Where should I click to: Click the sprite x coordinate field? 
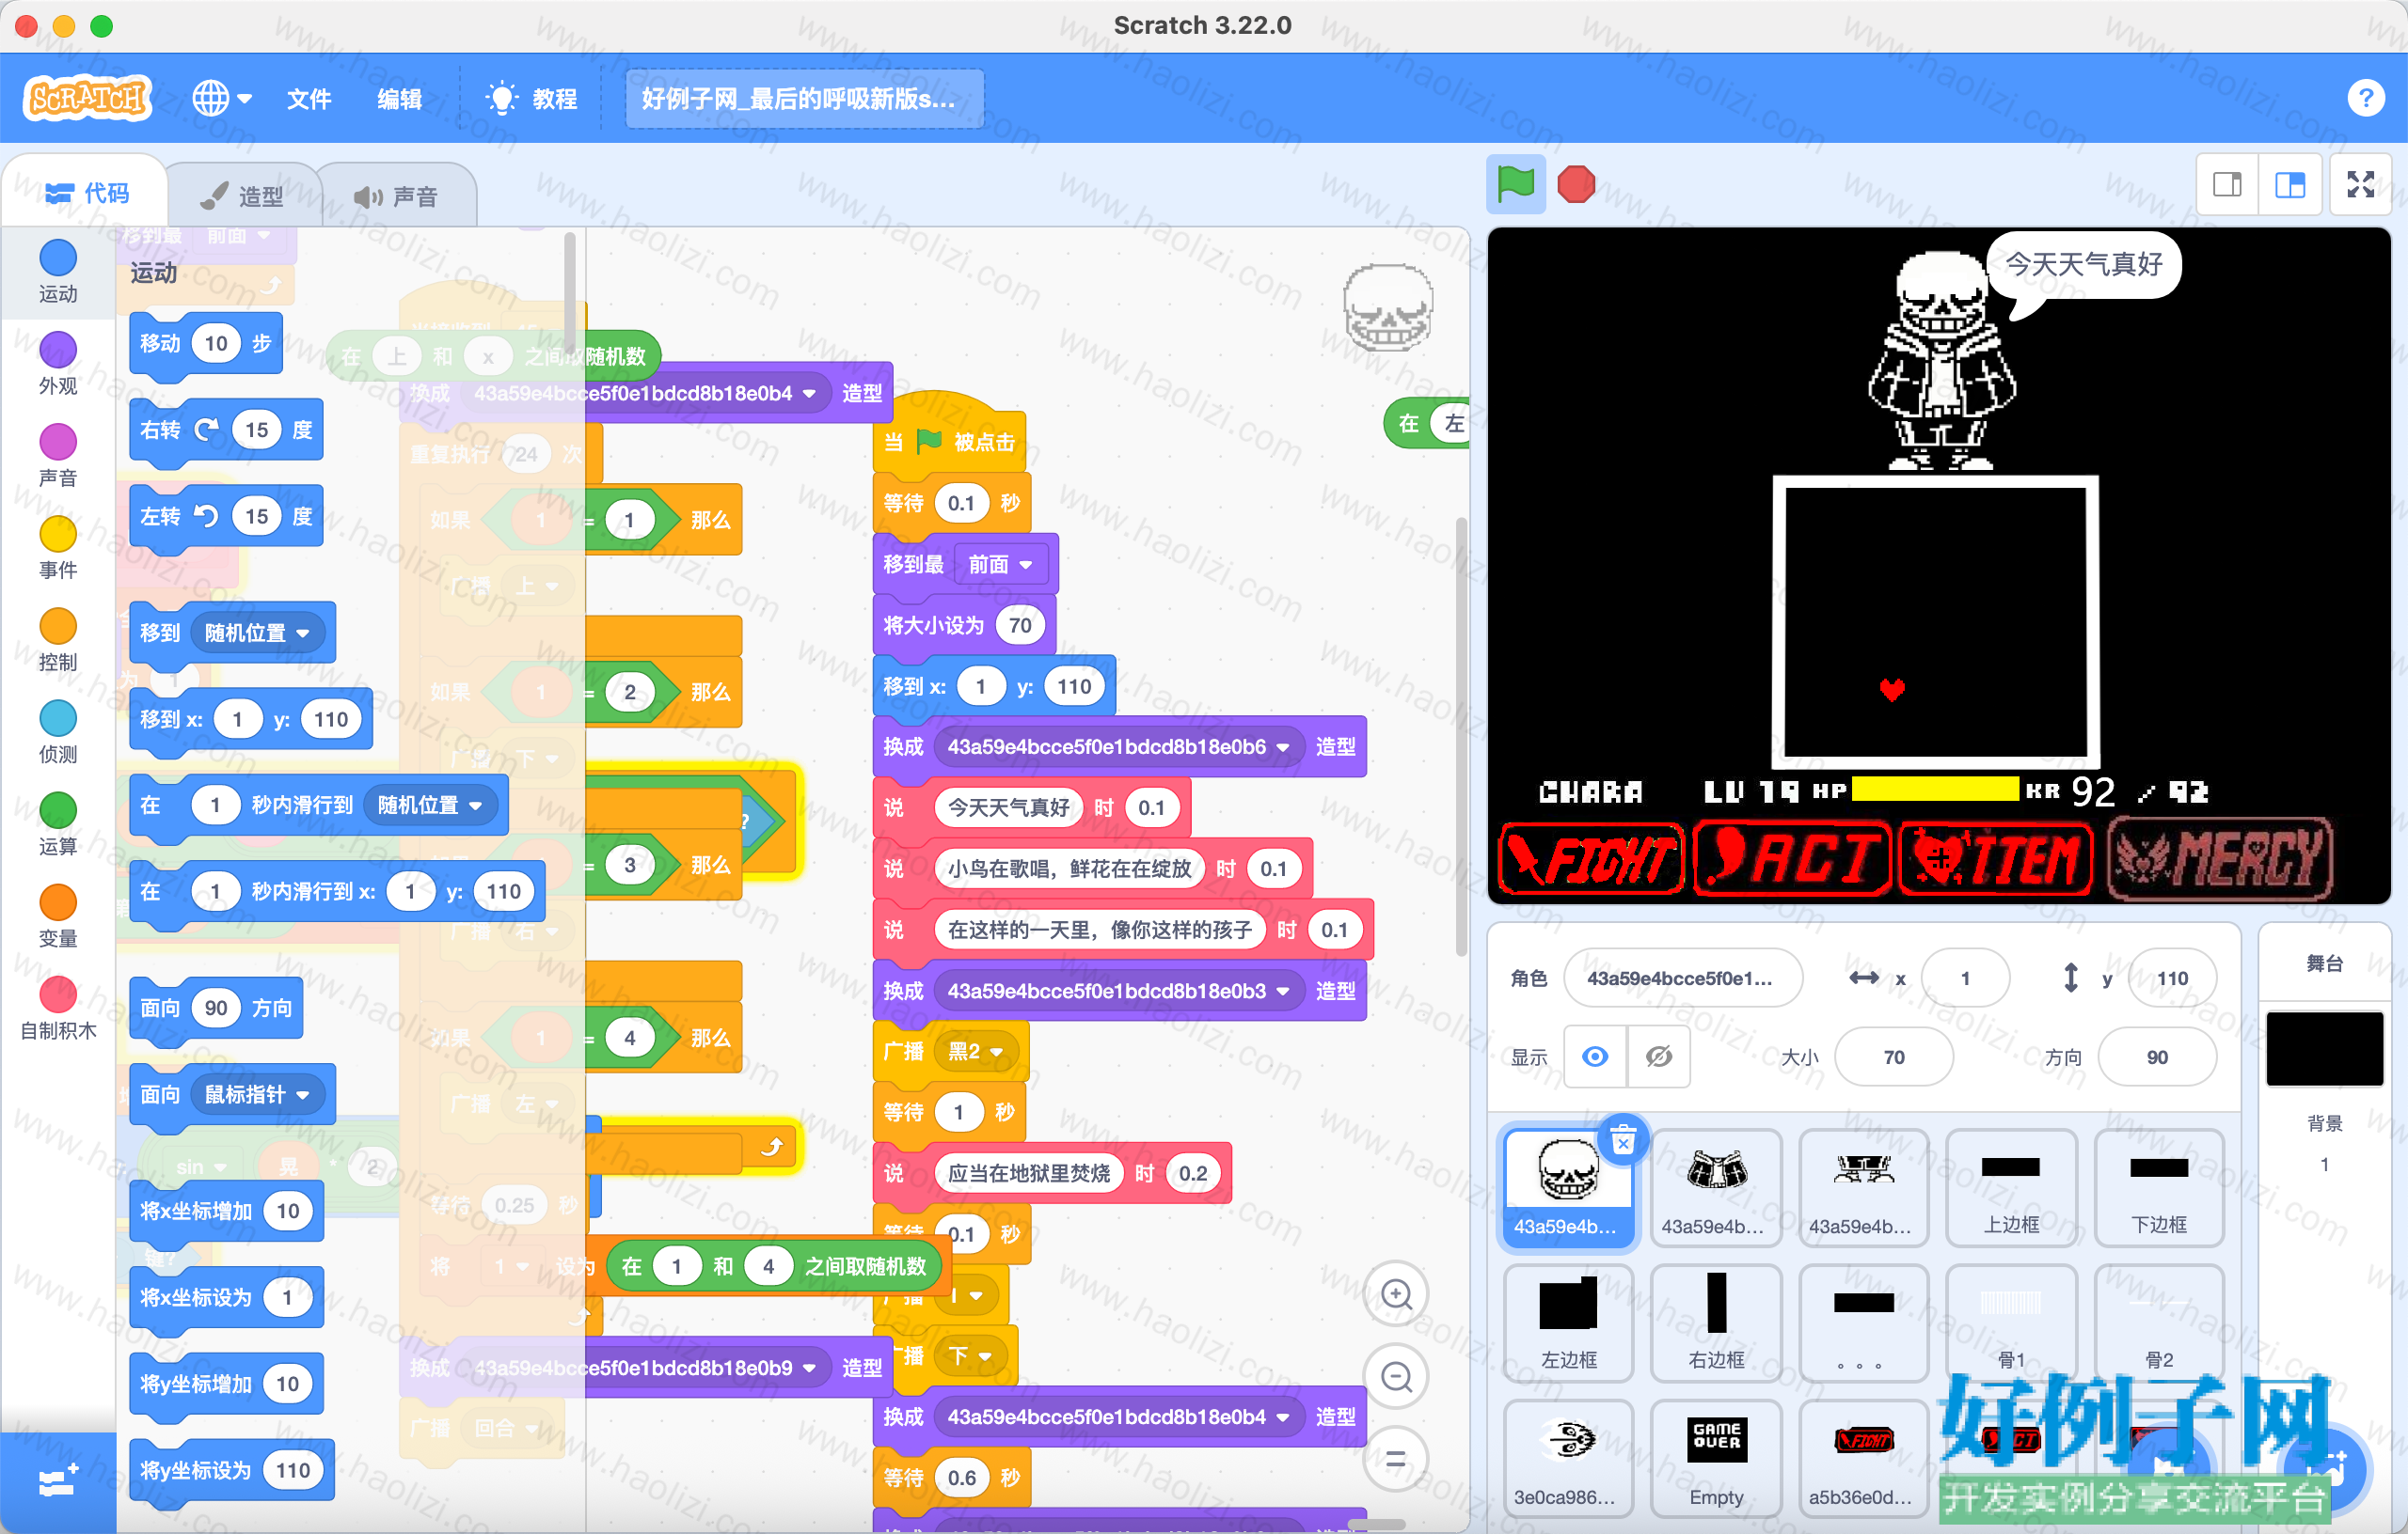(x=1965, y=978)
